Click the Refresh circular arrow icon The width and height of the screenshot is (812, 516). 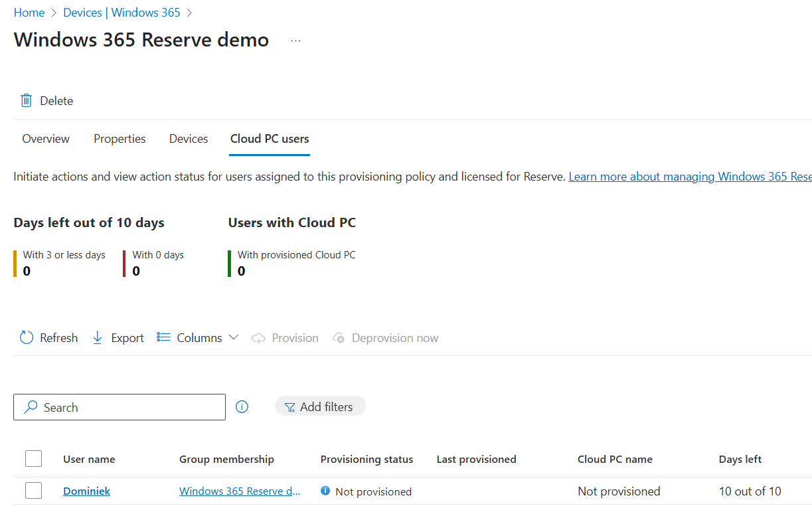[27, 338]
